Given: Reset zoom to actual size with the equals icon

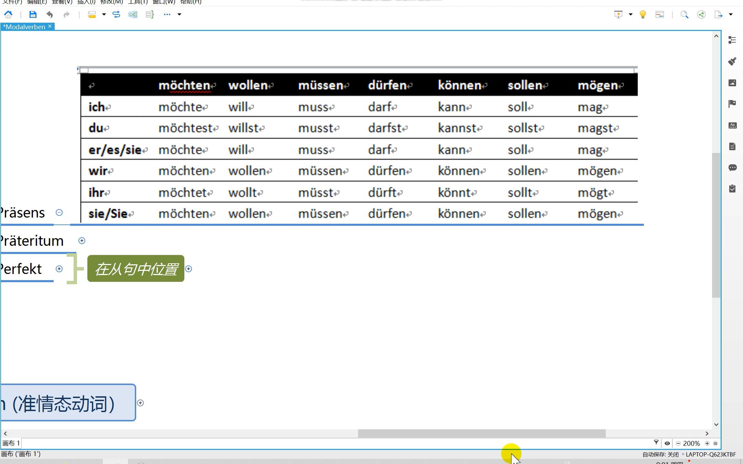Looking at the screenshot, I should (x=715, y=443).
